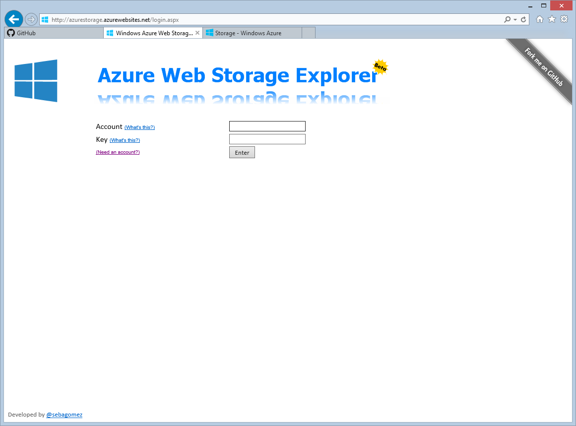This screenshot has height=426, width=576.
Task: Click the search magnifier in address bar
Action: click(508, 19)
